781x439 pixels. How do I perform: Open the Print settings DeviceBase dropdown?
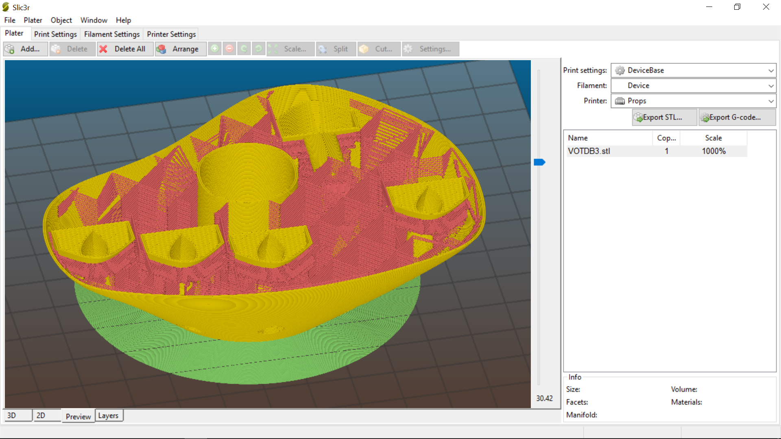[x=693, y=70]
